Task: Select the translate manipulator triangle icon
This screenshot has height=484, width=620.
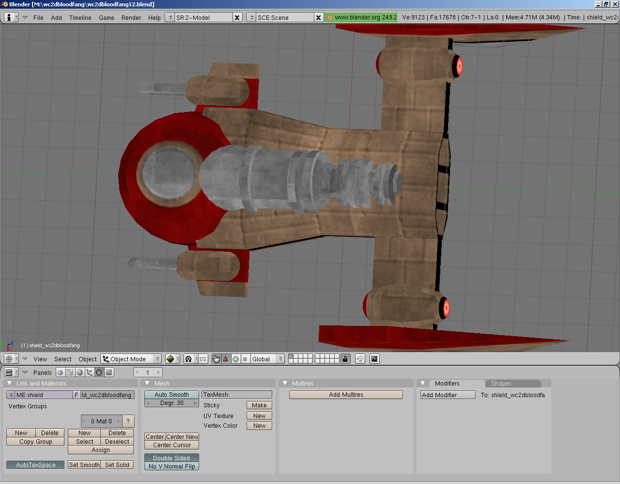Action: pyautogui.click(x=226, y=359)
